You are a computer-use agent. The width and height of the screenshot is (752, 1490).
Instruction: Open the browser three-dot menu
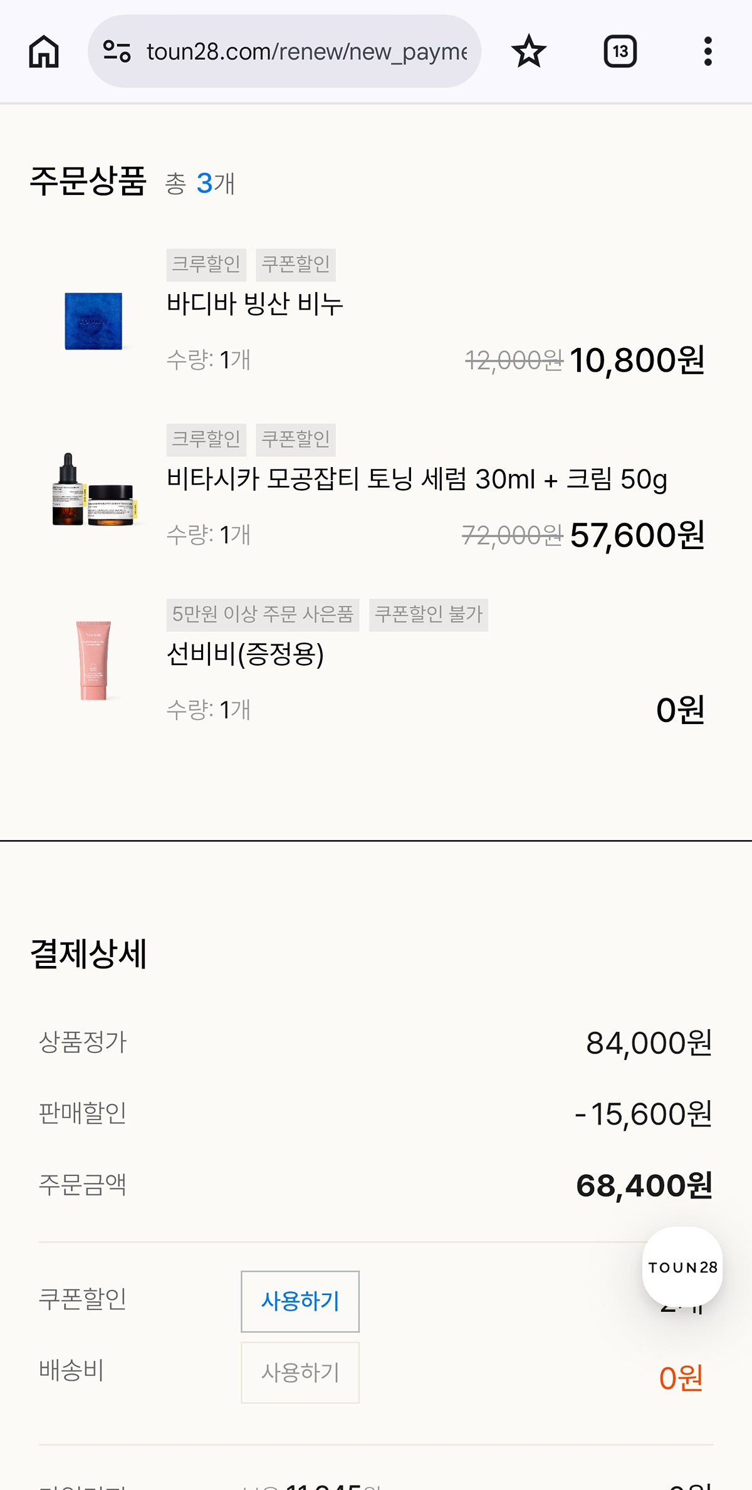(x=708, y=51)
